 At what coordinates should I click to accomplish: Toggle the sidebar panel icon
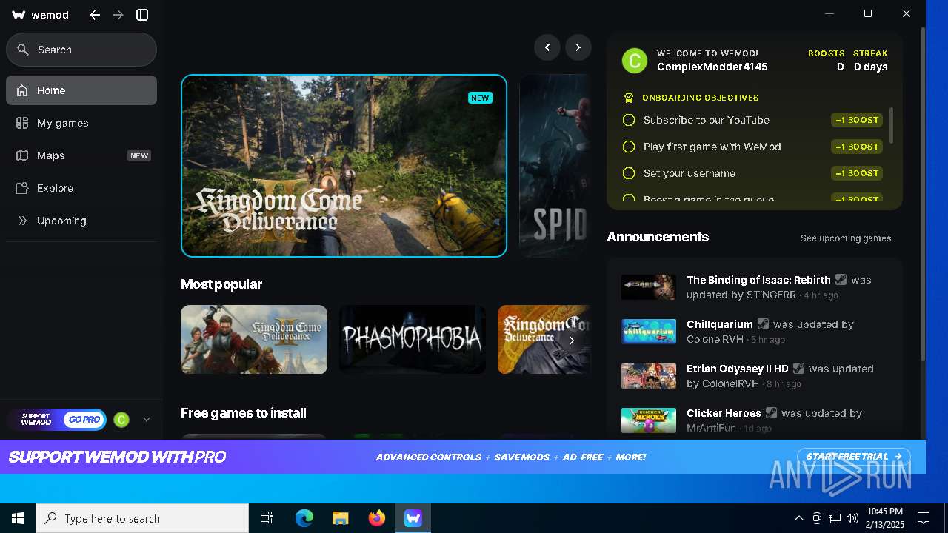click(x=142, y=15)
